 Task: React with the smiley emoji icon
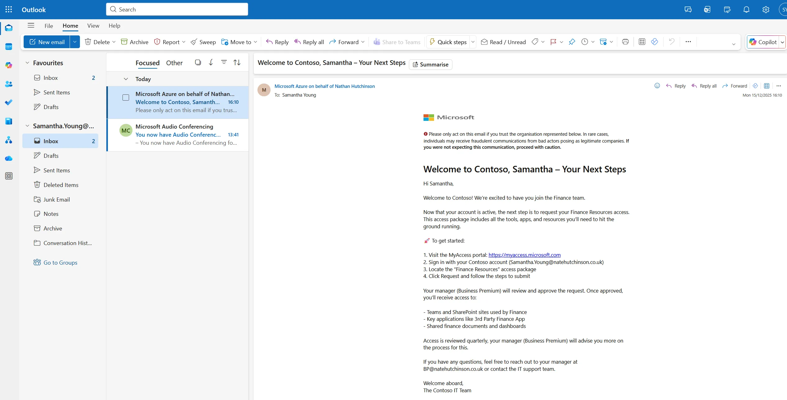pos(657,86)
